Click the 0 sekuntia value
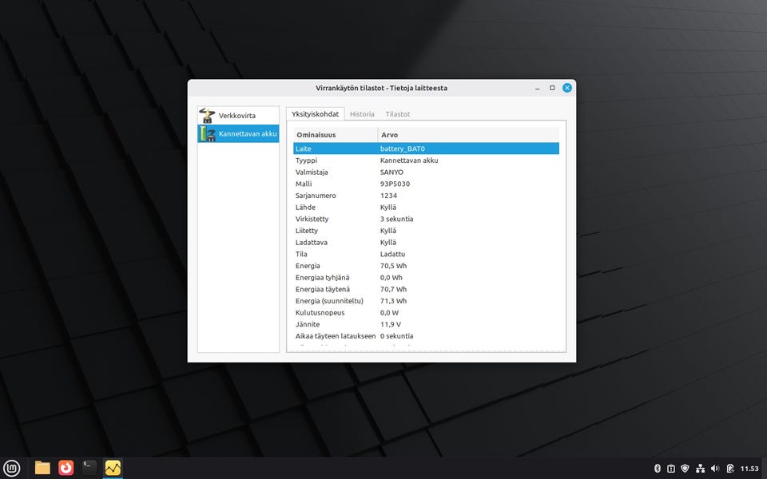The width and height of the screenshot is (767, 479). click(x=397, y=336)
